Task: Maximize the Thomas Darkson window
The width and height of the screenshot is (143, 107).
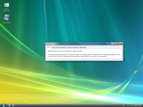Action: [116, 44]
